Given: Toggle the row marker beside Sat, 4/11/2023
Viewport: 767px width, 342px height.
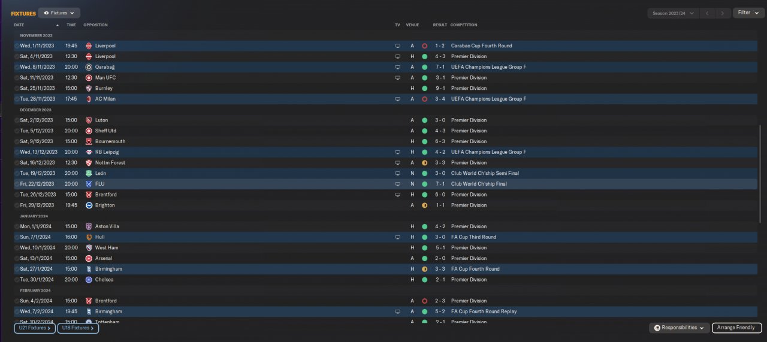Looking at the screenshot, I should (17, 56).
